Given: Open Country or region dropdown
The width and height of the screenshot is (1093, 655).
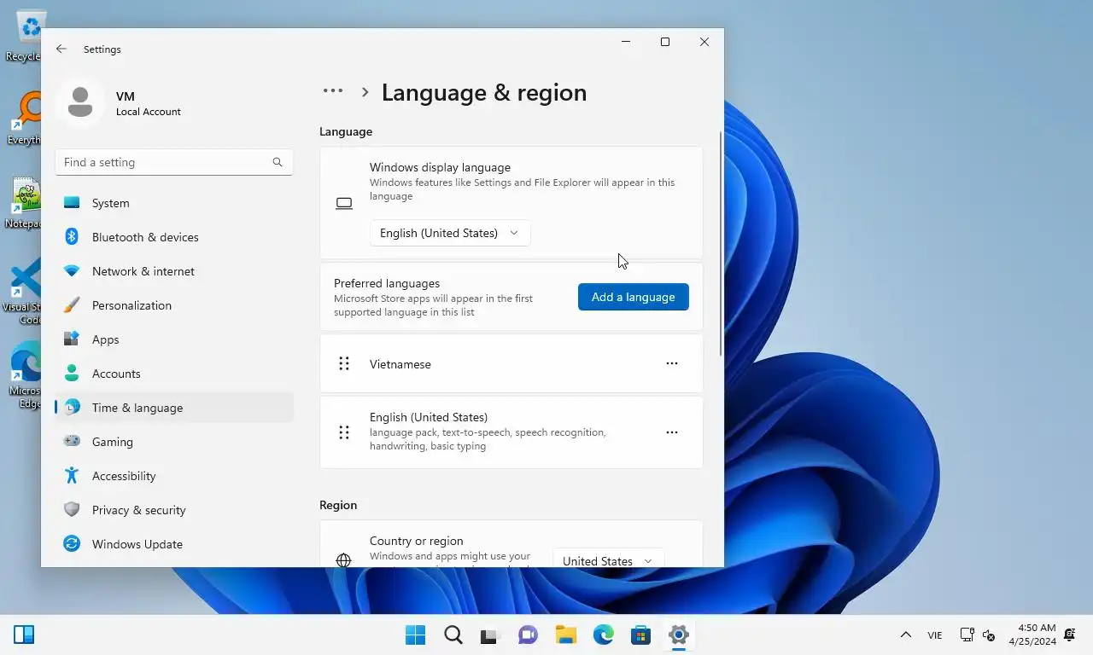Looking at the screenshot, I should tap(608, 559).
